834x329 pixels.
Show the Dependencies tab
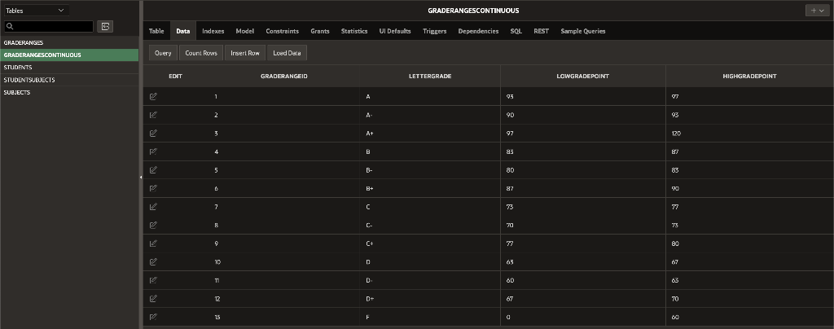click(x=478, y=31)
